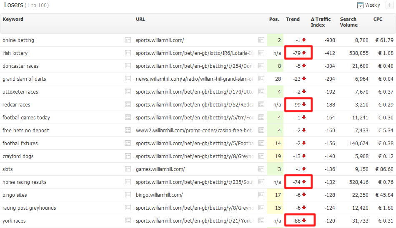Screen dimensions: 396x228
Task: Open URL details icon for bingo.williamhill.com/ row
Action: pyautogui.click(x=261, y=195)
